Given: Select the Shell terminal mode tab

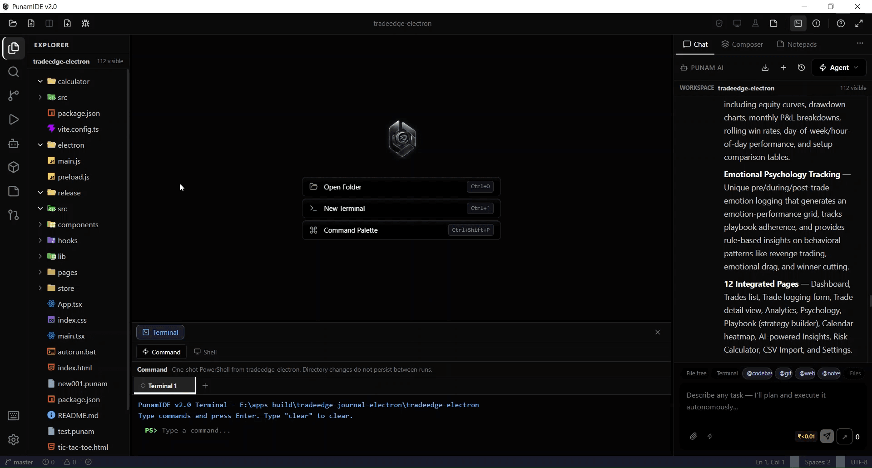Looking at the screenshot, I should pyautogui.click(x=205, y=352).
